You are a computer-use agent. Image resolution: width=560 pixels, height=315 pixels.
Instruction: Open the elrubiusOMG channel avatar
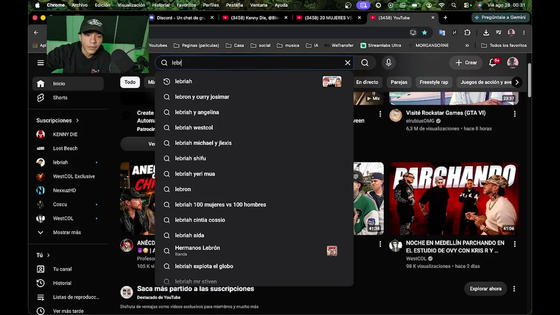coord(395,115)
